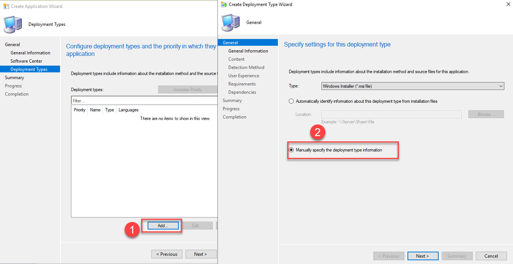This screenshot has width=513, height=264.
Task: Select Manually specify the deployment type information
Action: (x=291, y=150)
